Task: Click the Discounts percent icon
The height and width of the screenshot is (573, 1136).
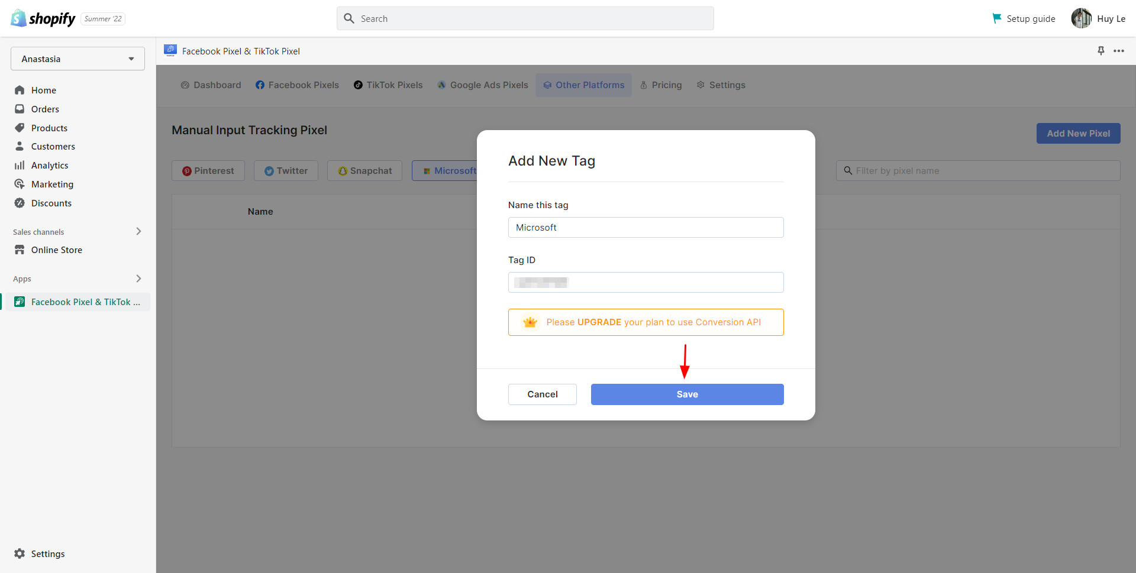Action: coord(20,203)
